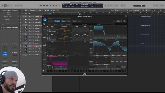Open the Smart Controls panel
This screenshot has height=93, width=165.
(16, 6)
